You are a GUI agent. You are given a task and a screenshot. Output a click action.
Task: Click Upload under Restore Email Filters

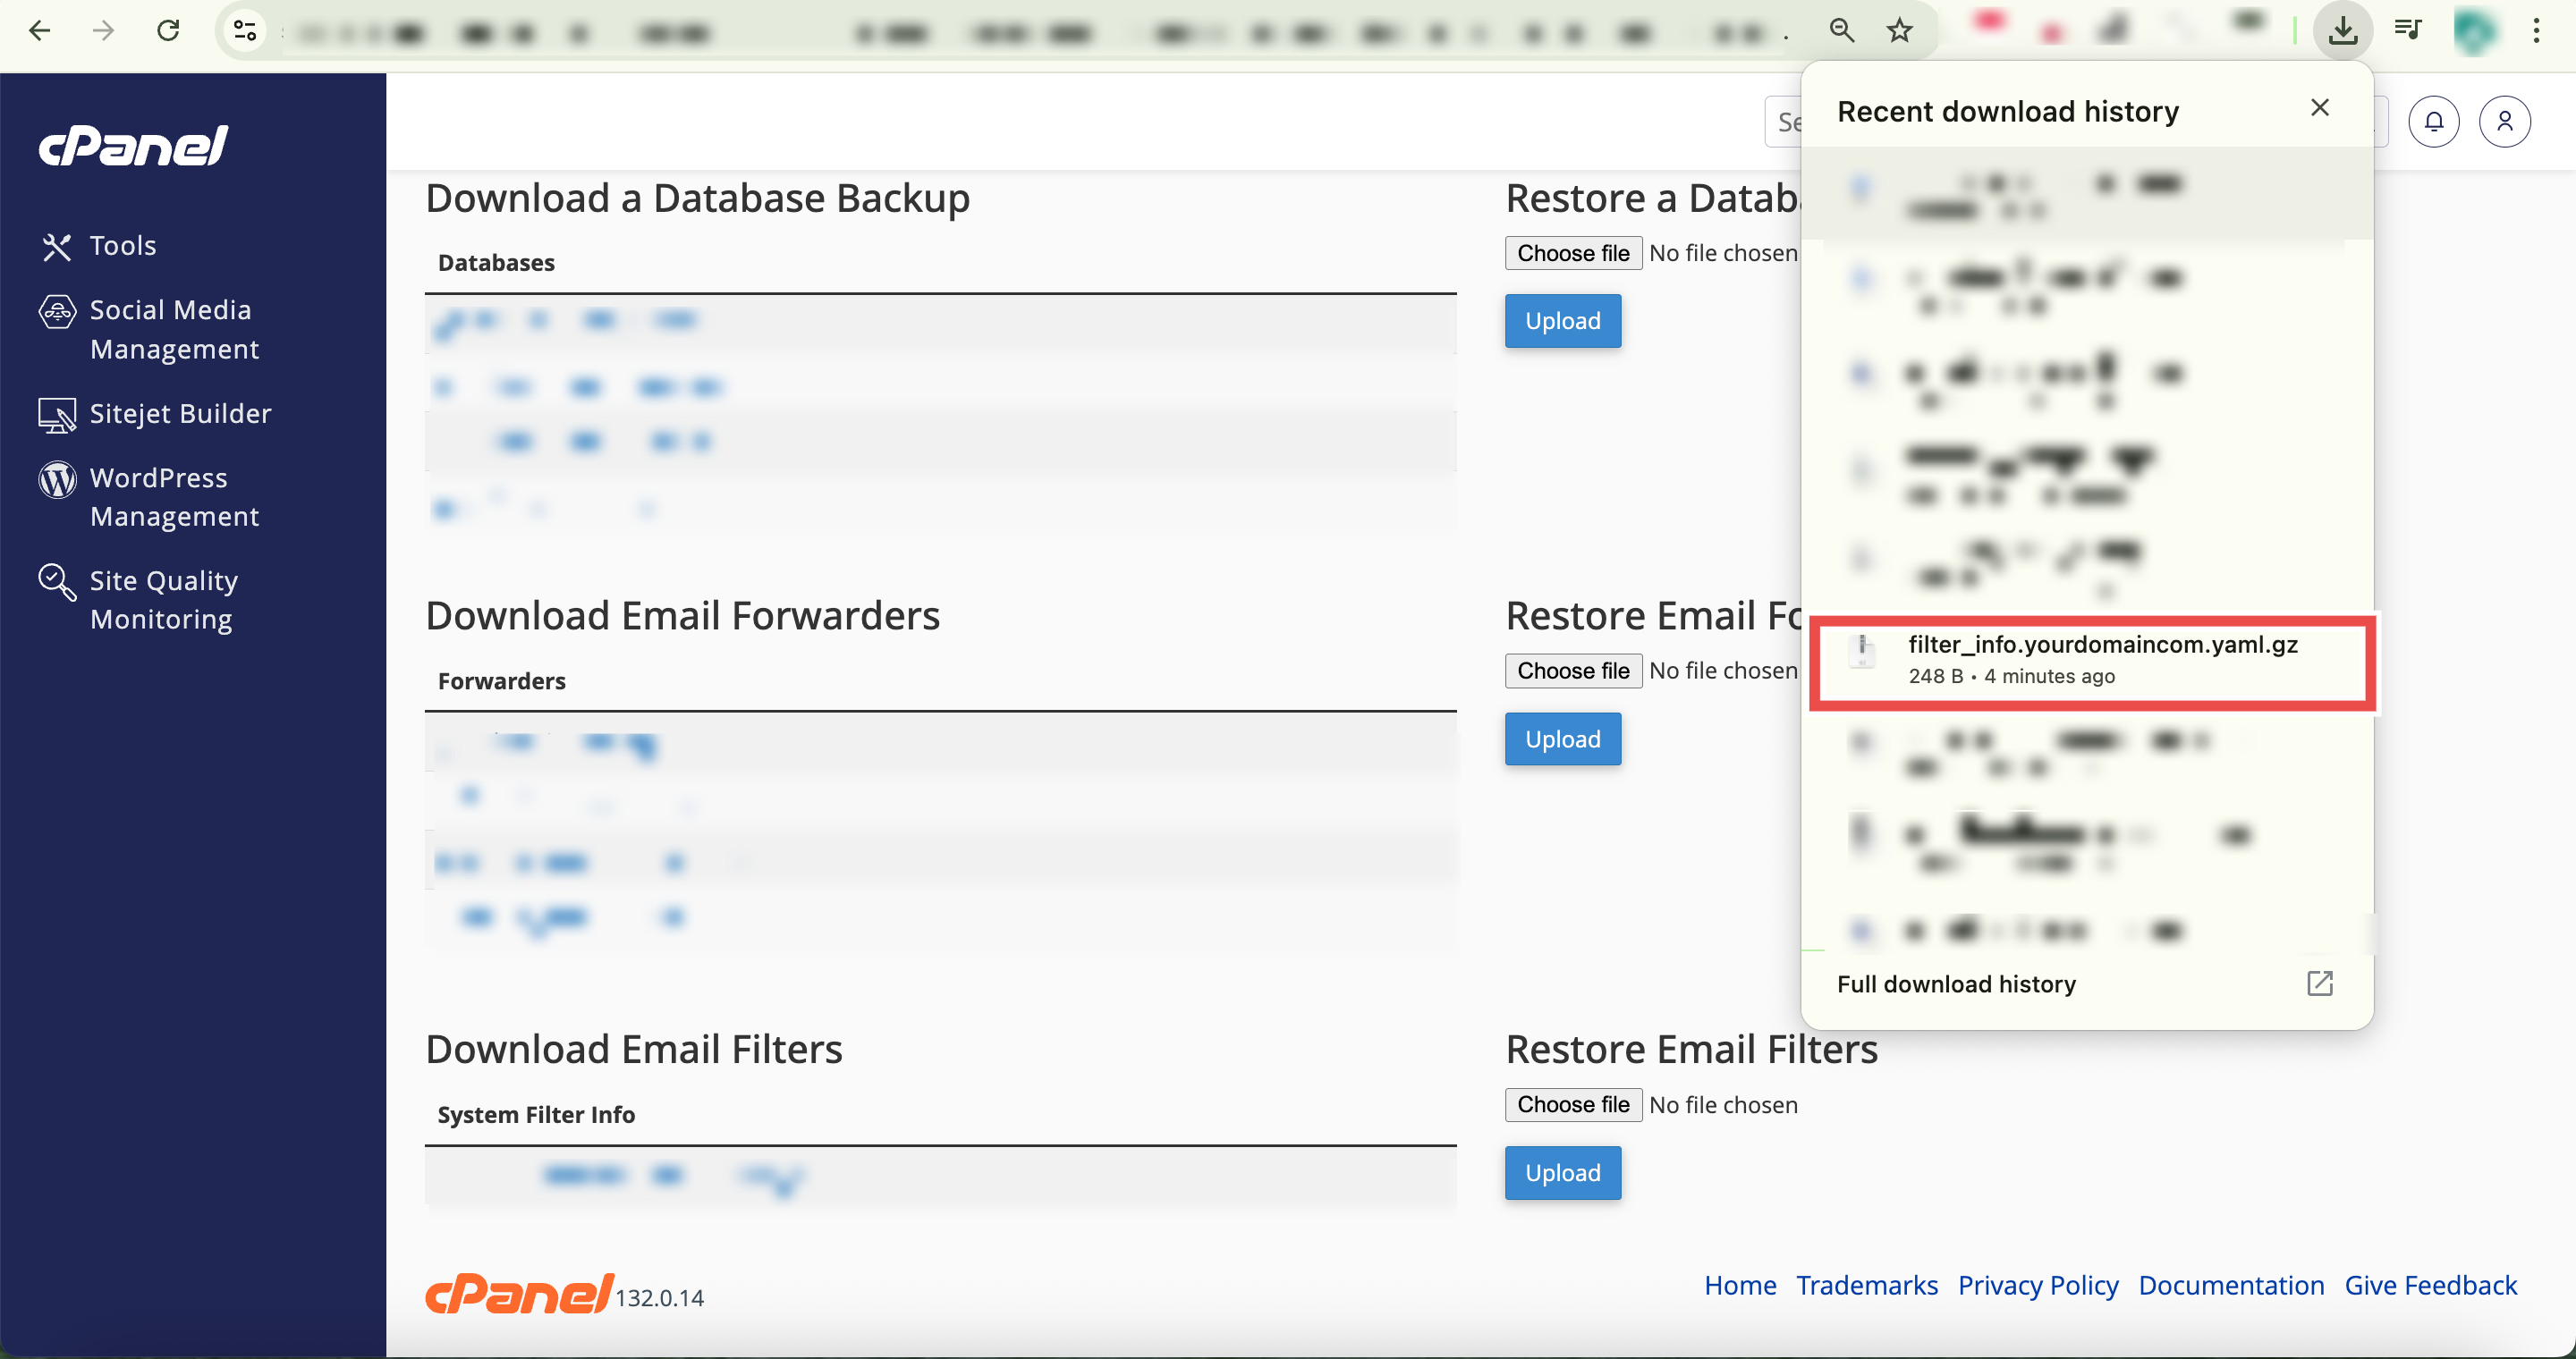1562,1172
